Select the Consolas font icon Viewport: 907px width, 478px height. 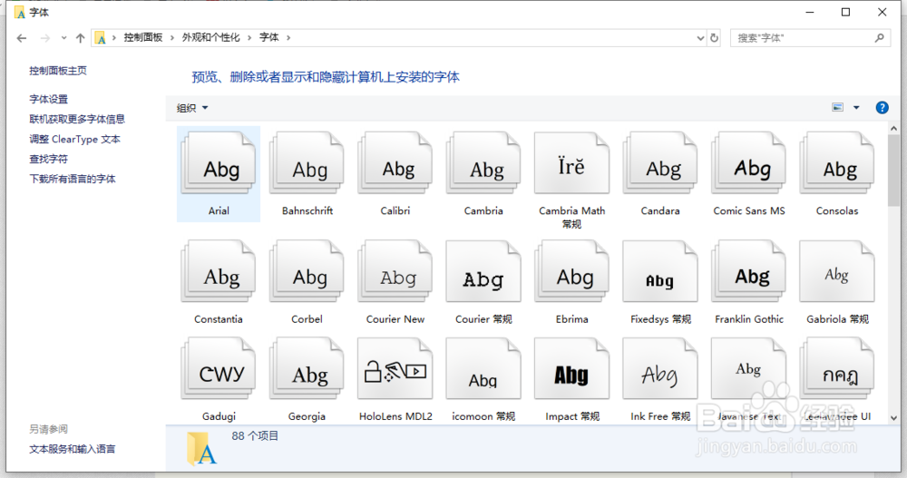click(837, 163)
